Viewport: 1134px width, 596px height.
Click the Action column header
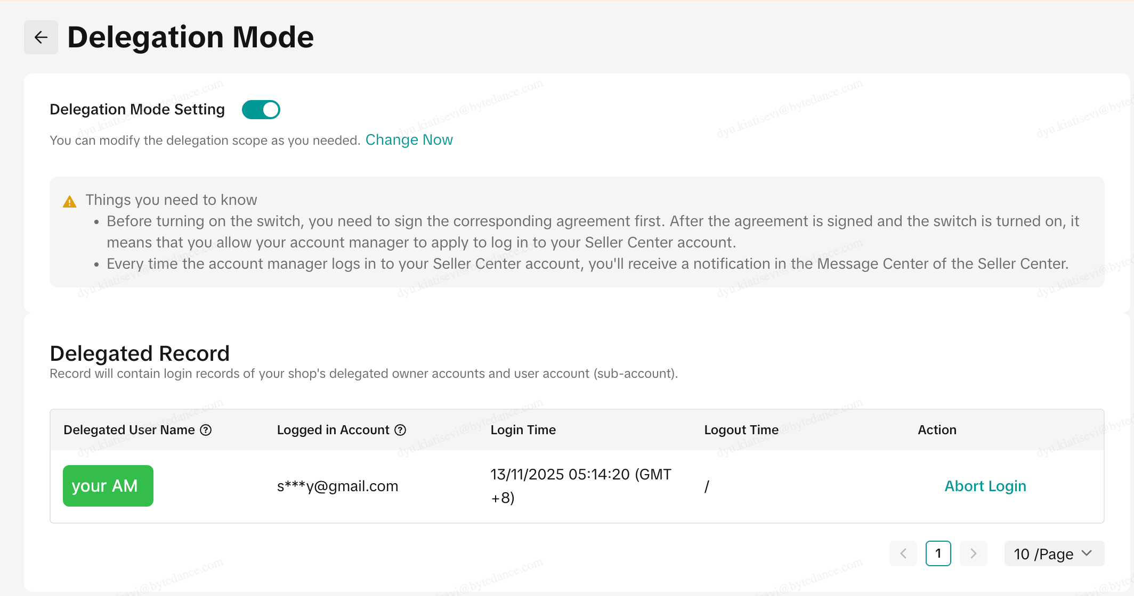click(x=937, y=430)
